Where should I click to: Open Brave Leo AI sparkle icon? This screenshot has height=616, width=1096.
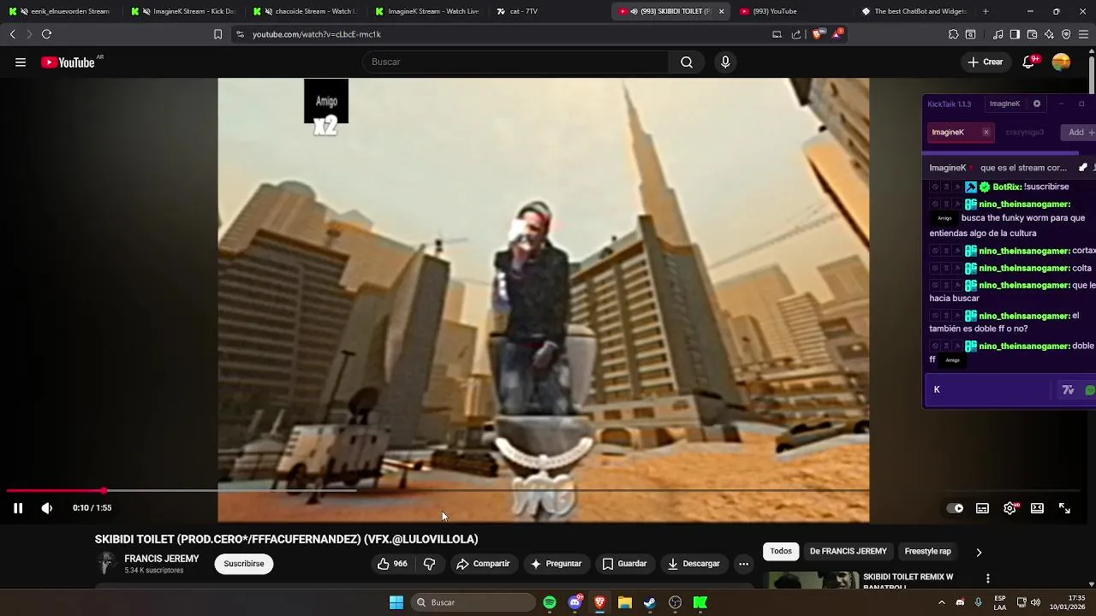(x=1049, y=34)
